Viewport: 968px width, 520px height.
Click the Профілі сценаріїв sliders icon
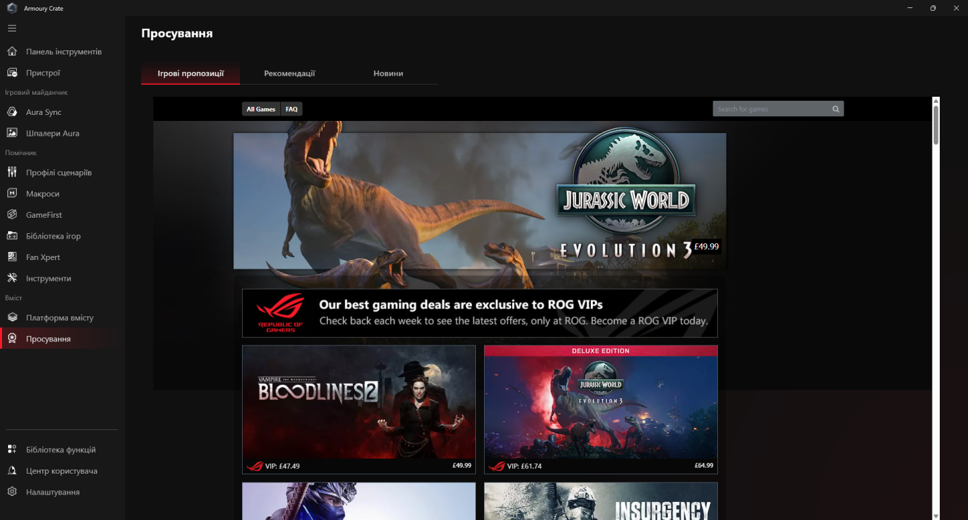pyautogui.click(x=12, y=173)
